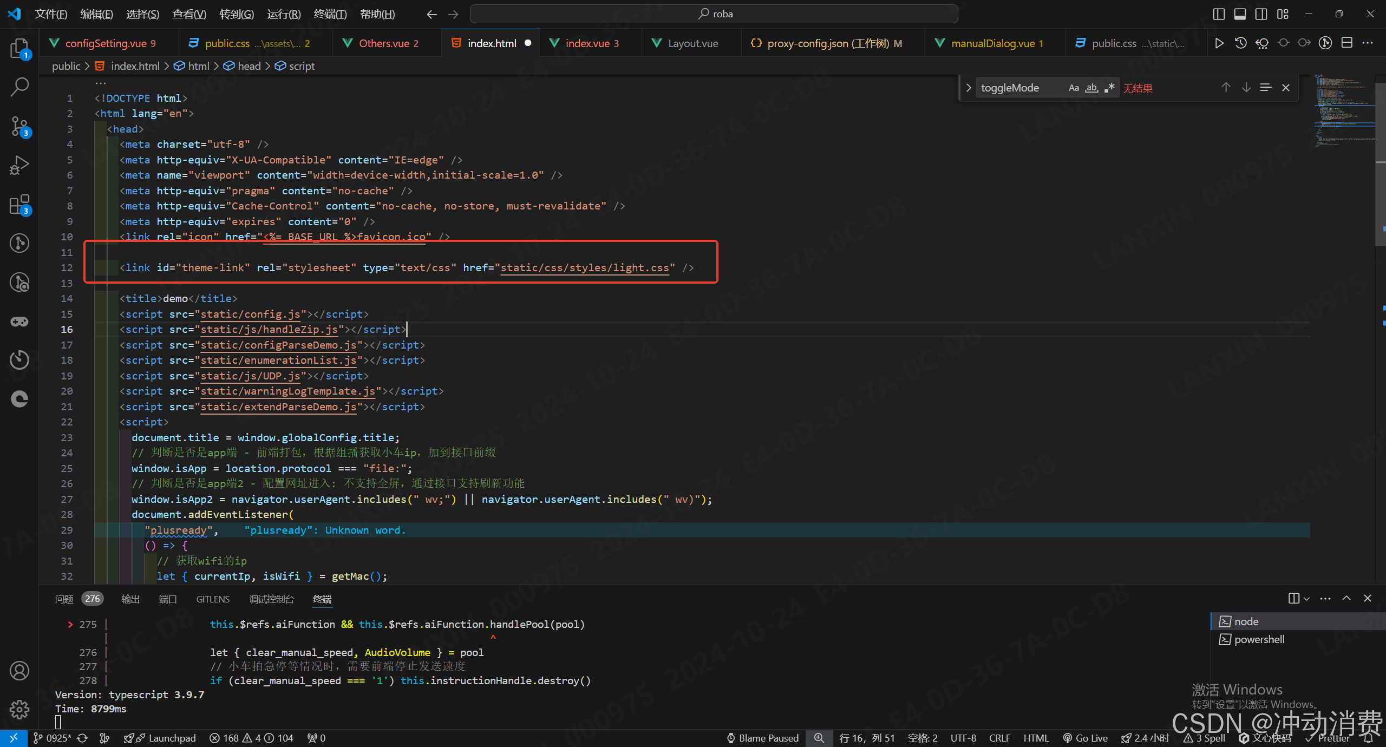Toggle find in selection icon
Screen dimensions: 1386x747
[1265, 88]
